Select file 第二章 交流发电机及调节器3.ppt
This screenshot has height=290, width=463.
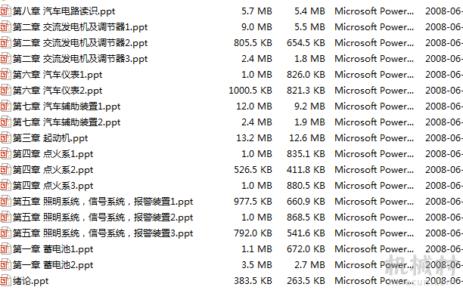pos(80,59)
